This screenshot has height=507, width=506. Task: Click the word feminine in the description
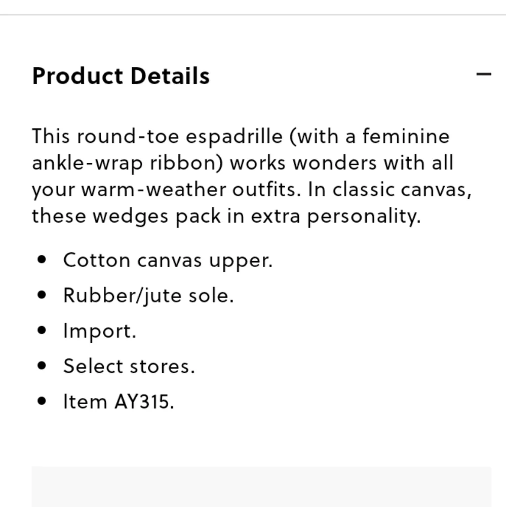406,136
